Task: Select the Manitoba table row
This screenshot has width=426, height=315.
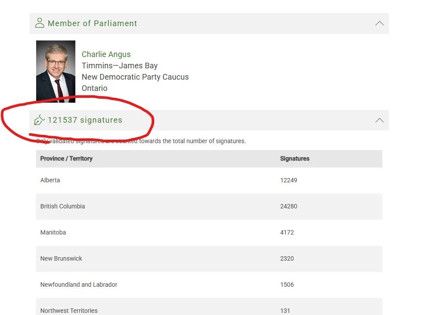Action: coord(209,232)
